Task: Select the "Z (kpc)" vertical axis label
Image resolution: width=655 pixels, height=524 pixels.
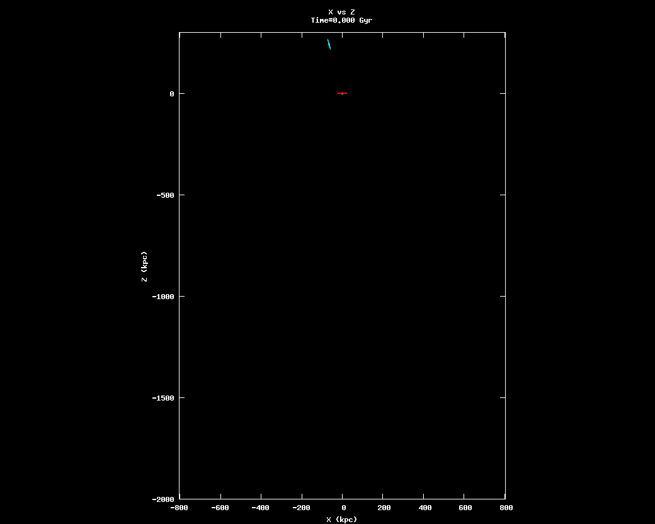Action: coord(144,266)
